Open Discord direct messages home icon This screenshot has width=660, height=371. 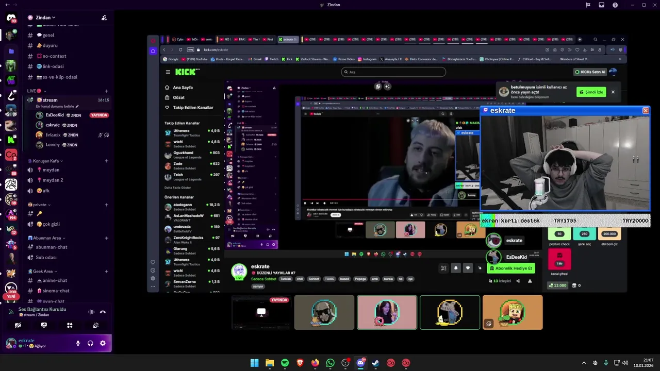tap(11, 19)
